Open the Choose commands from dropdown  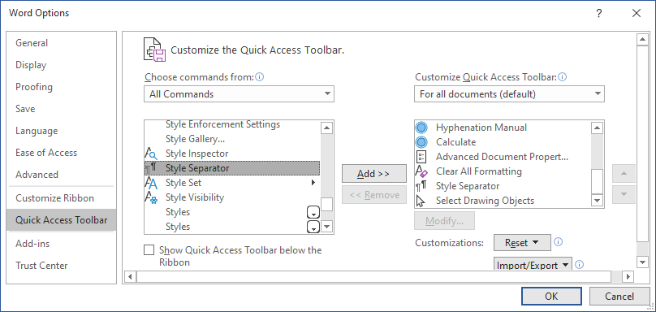click(239, 94)
